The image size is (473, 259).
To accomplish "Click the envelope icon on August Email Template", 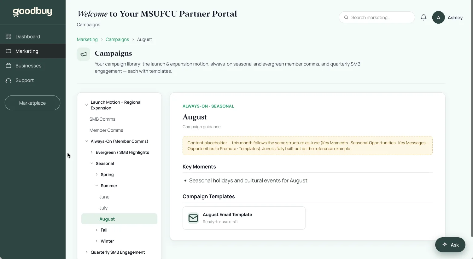I will coord(193,218).
